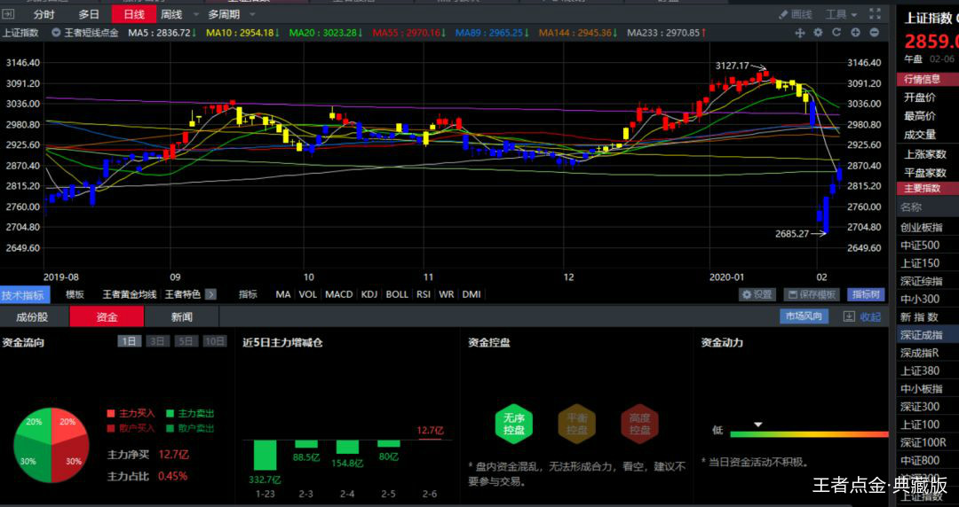Click 王者黄金均线 template
The height and width of the screenshot is (507, 959).
click(x=129, y=294)
